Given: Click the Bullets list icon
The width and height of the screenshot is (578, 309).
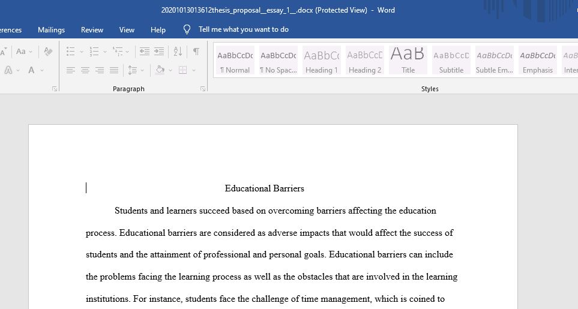Looking at the screenshot, I should 70,52.
